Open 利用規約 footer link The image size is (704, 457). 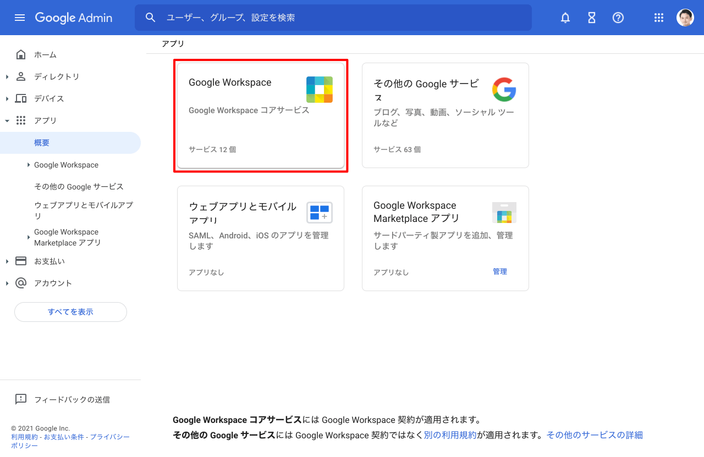tap(24, 437)
